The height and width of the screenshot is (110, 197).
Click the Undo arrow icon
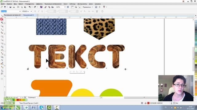30,7
